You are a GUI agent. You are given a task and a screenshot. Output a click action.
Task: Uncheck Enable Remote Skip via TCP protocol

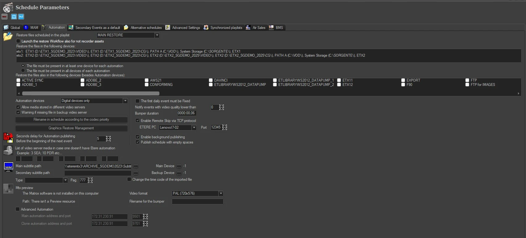pos(138,121)
